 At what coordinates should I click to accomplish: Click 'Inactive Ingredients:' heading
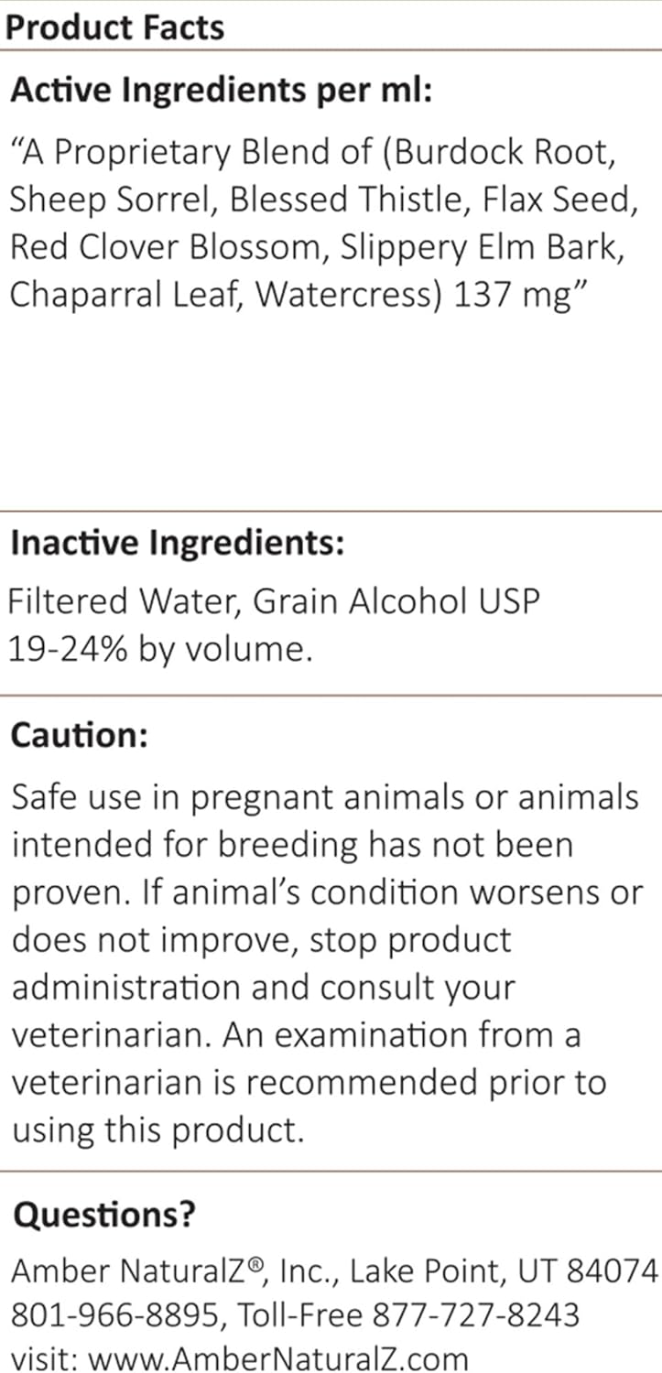(177, 543)
